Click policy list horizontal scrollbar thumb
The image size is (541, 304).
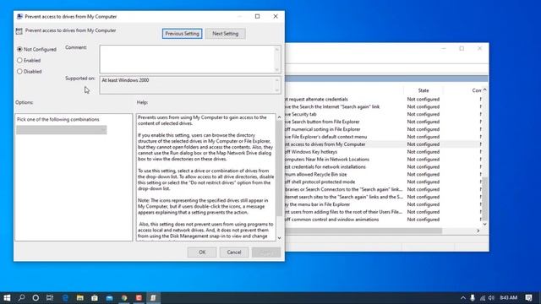(x=363, y=231)
